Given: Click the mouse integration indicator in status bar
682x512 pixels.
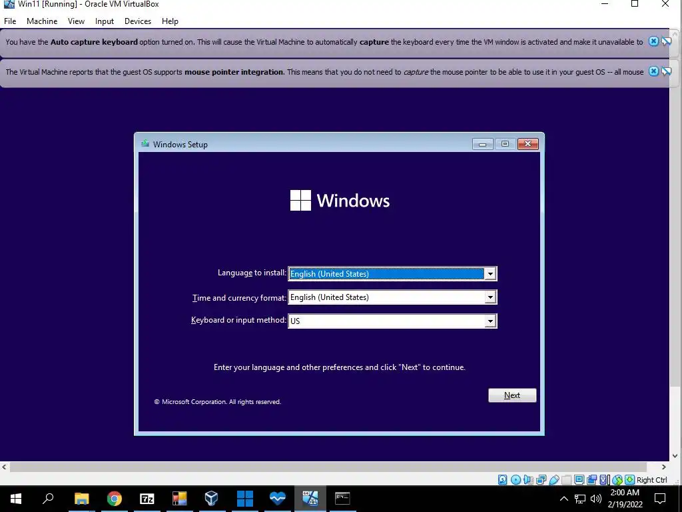Looking at the screenshot, I should pos(617,480).
